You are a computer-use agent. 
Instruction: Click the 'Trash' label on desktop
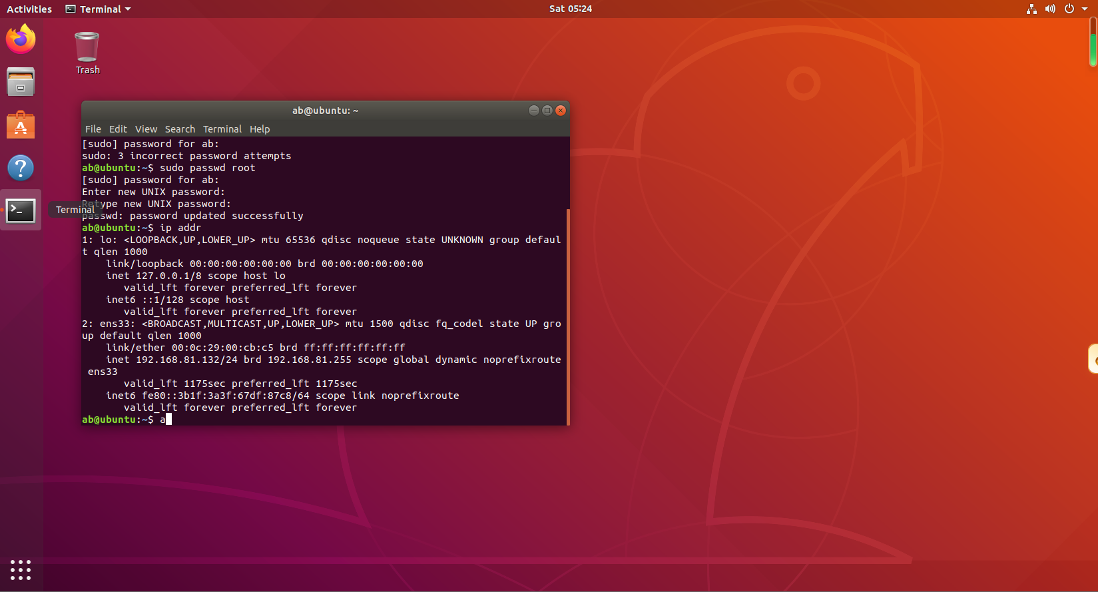point(88,70)
